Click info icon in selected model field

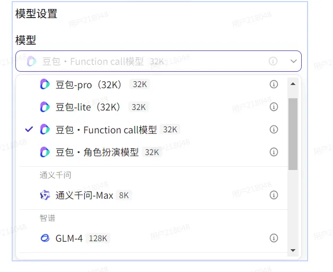(x=273, y=61)
